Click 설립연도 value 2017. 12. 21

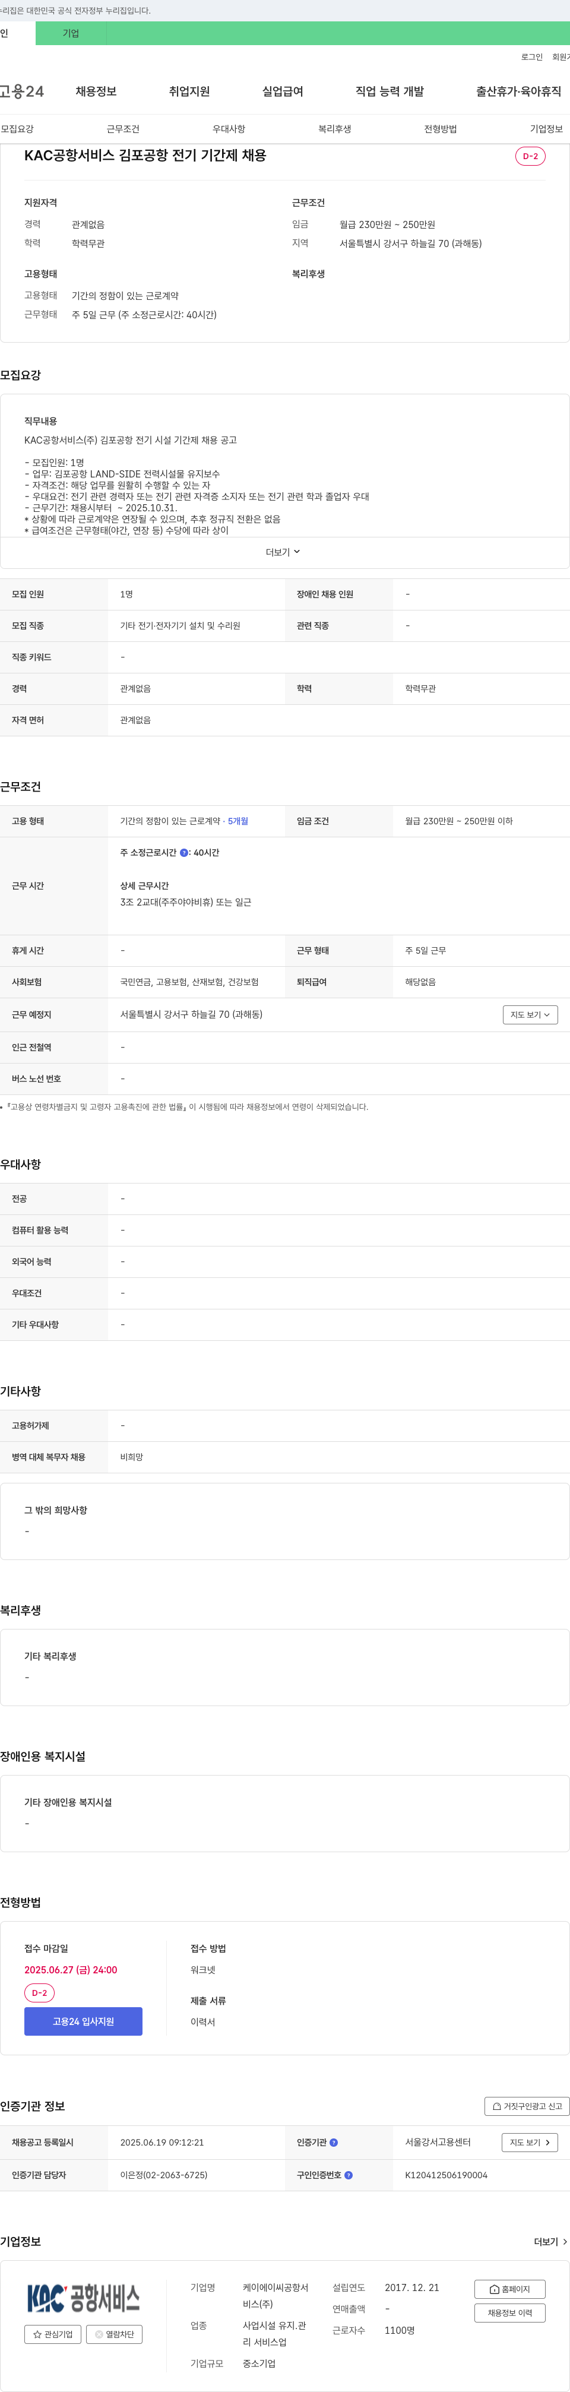(x=411, y=2287)
